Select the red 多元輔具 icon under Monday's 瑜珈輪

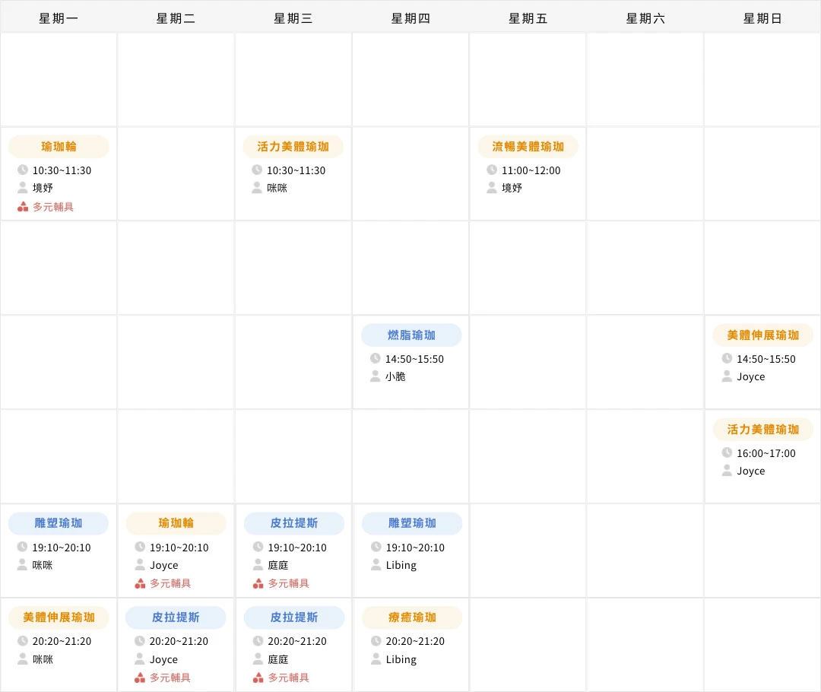(23, 206)
